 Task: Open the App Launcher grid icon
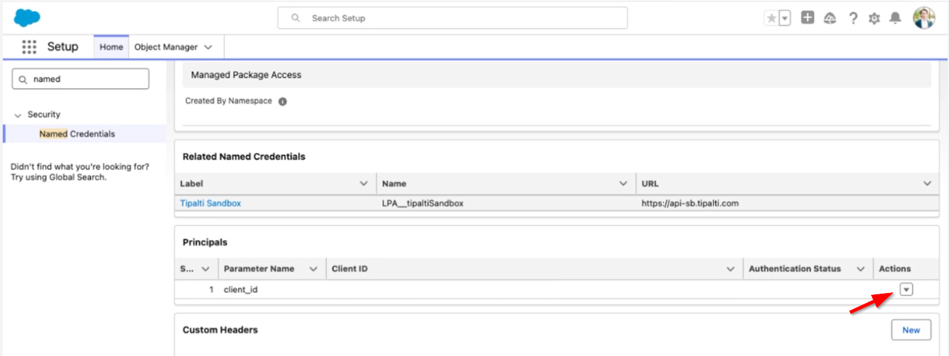click(x=29, y=47)
